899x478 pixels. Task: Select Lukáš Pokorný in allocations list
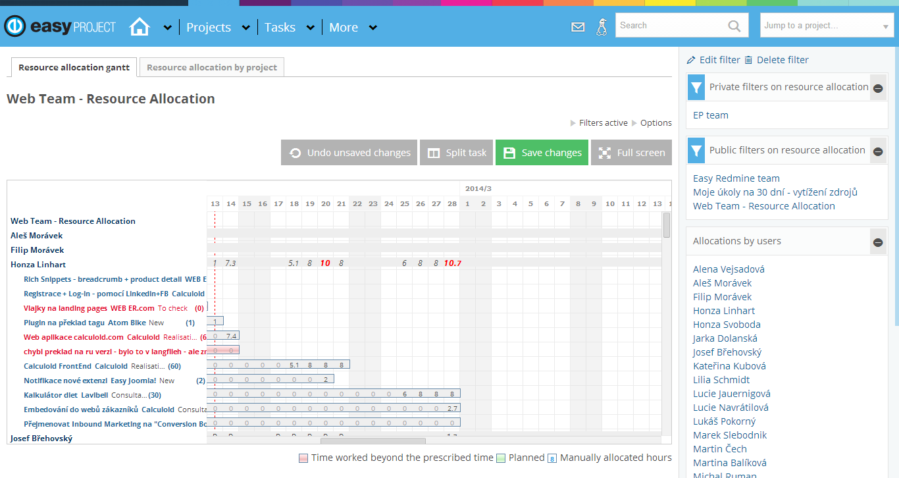725,421
